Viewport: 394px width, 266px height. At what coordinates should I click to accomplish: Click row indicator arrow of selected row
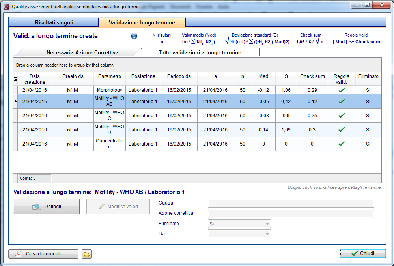[15, 101]
